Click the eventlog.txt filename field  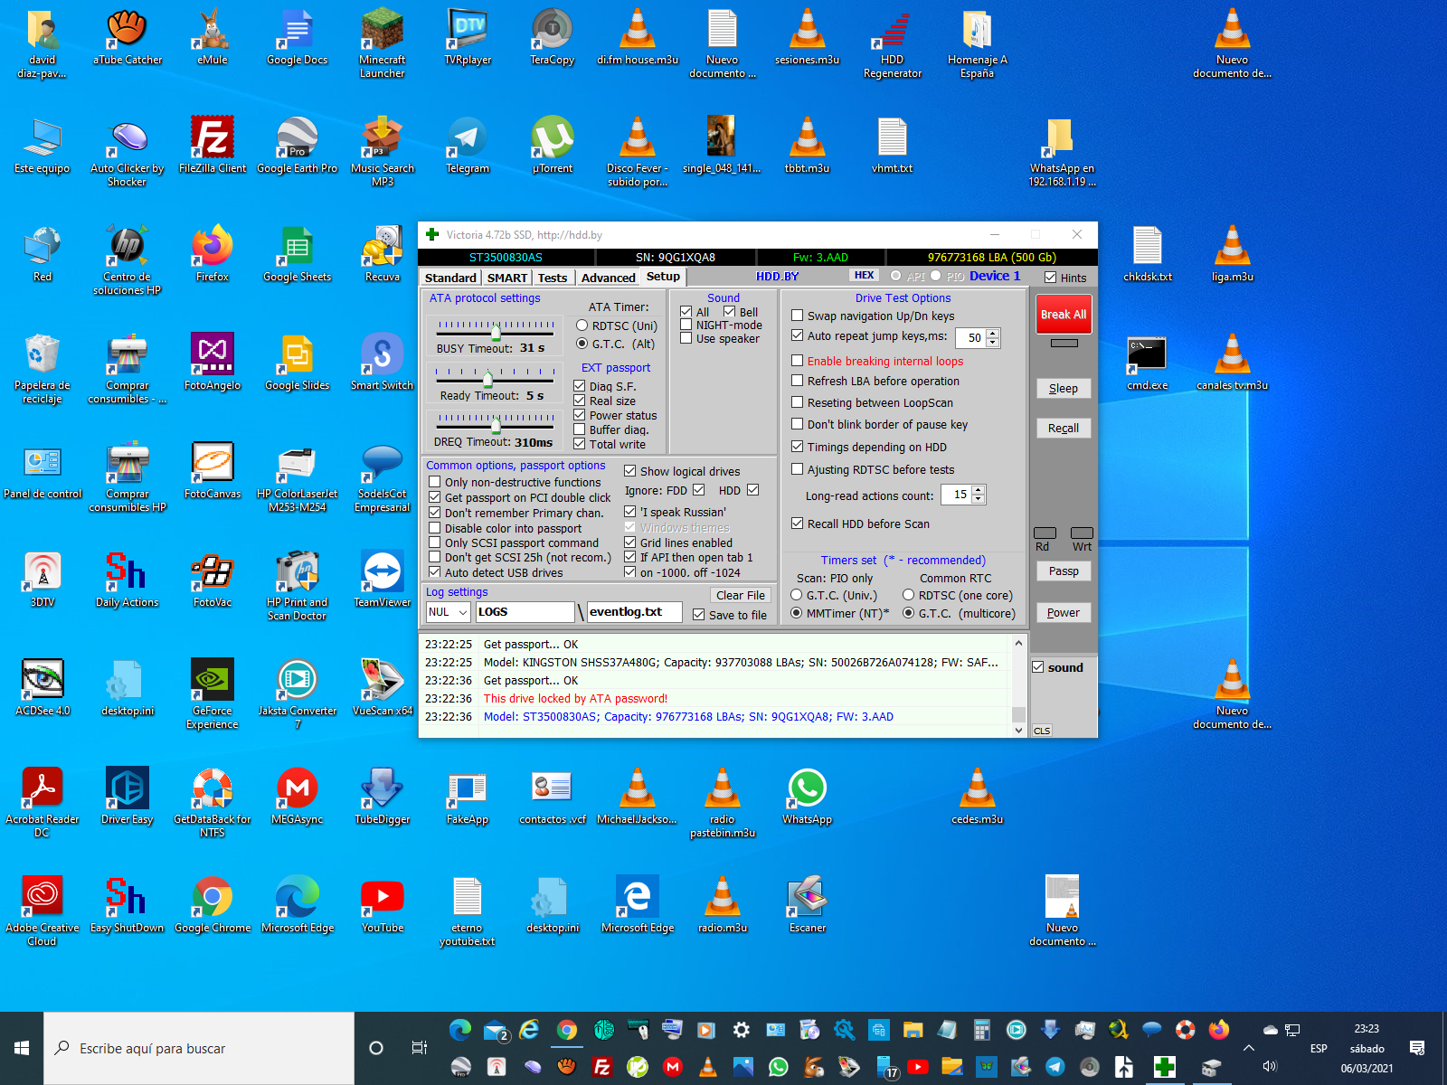634,612
